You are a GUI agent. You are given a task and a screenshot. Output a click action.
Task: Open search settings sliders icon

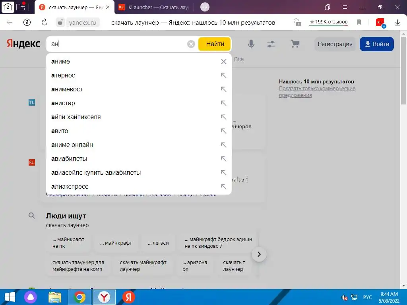point(271,44)
